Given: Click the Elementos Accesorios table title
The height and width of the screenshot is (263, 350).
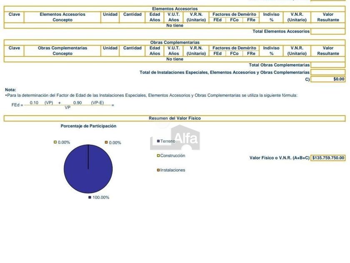Looking at the screenshot, I should point(175,9).
